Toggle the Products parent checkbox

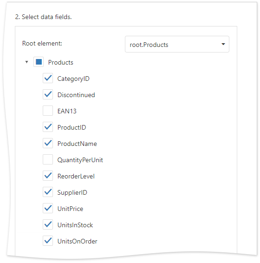pyautogui.click(x=39, y=62)
